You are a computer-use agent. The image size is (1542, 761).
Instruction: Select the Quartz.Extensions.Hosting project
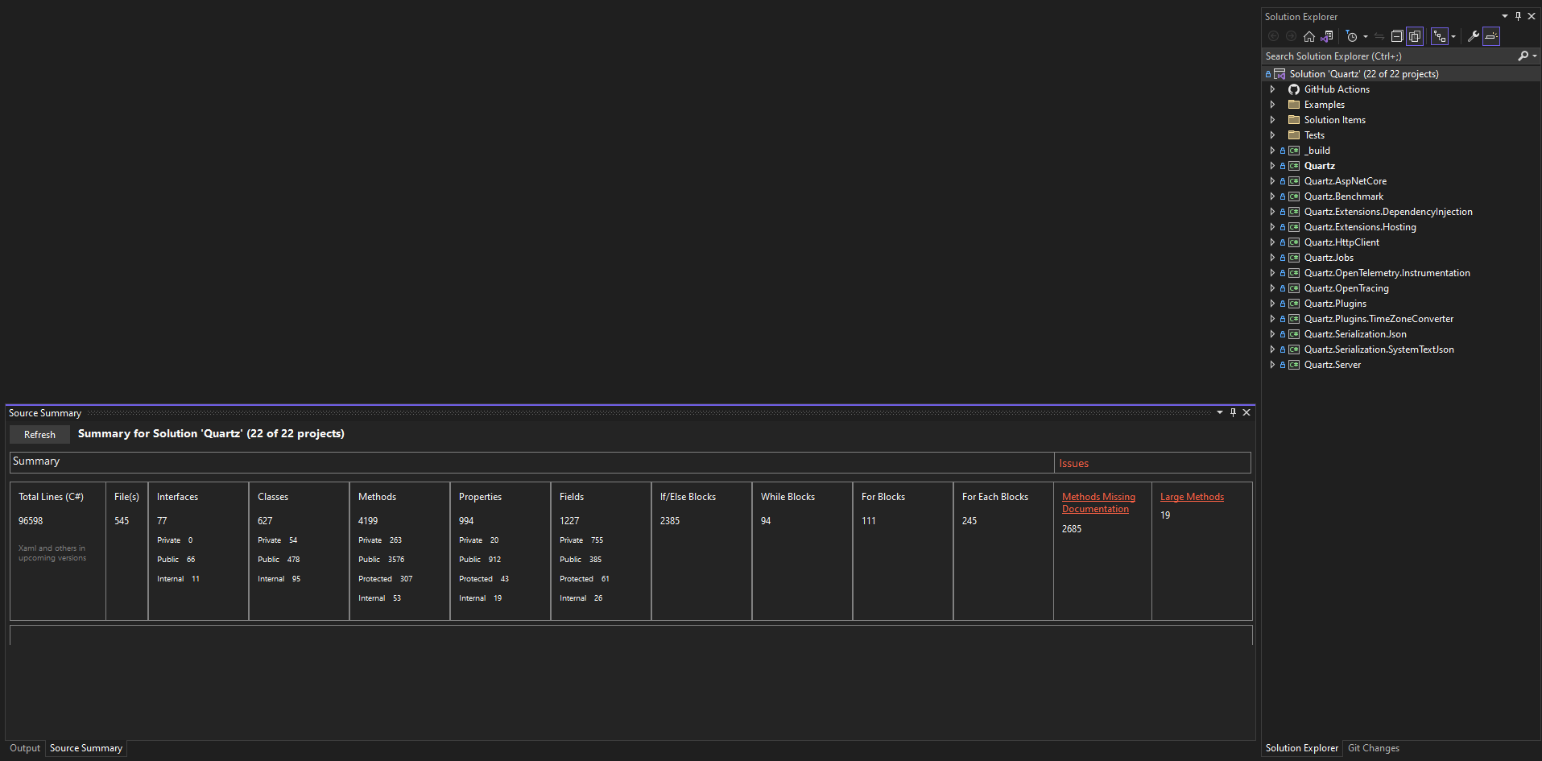point(1360,227)
